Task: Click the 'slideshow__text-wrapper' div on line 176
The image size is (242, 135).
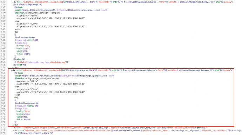Action: [110, 128]
